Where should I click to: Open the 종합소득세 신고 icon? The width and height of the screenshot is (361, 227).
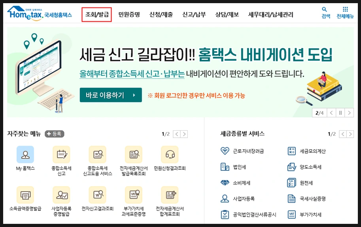61,154
